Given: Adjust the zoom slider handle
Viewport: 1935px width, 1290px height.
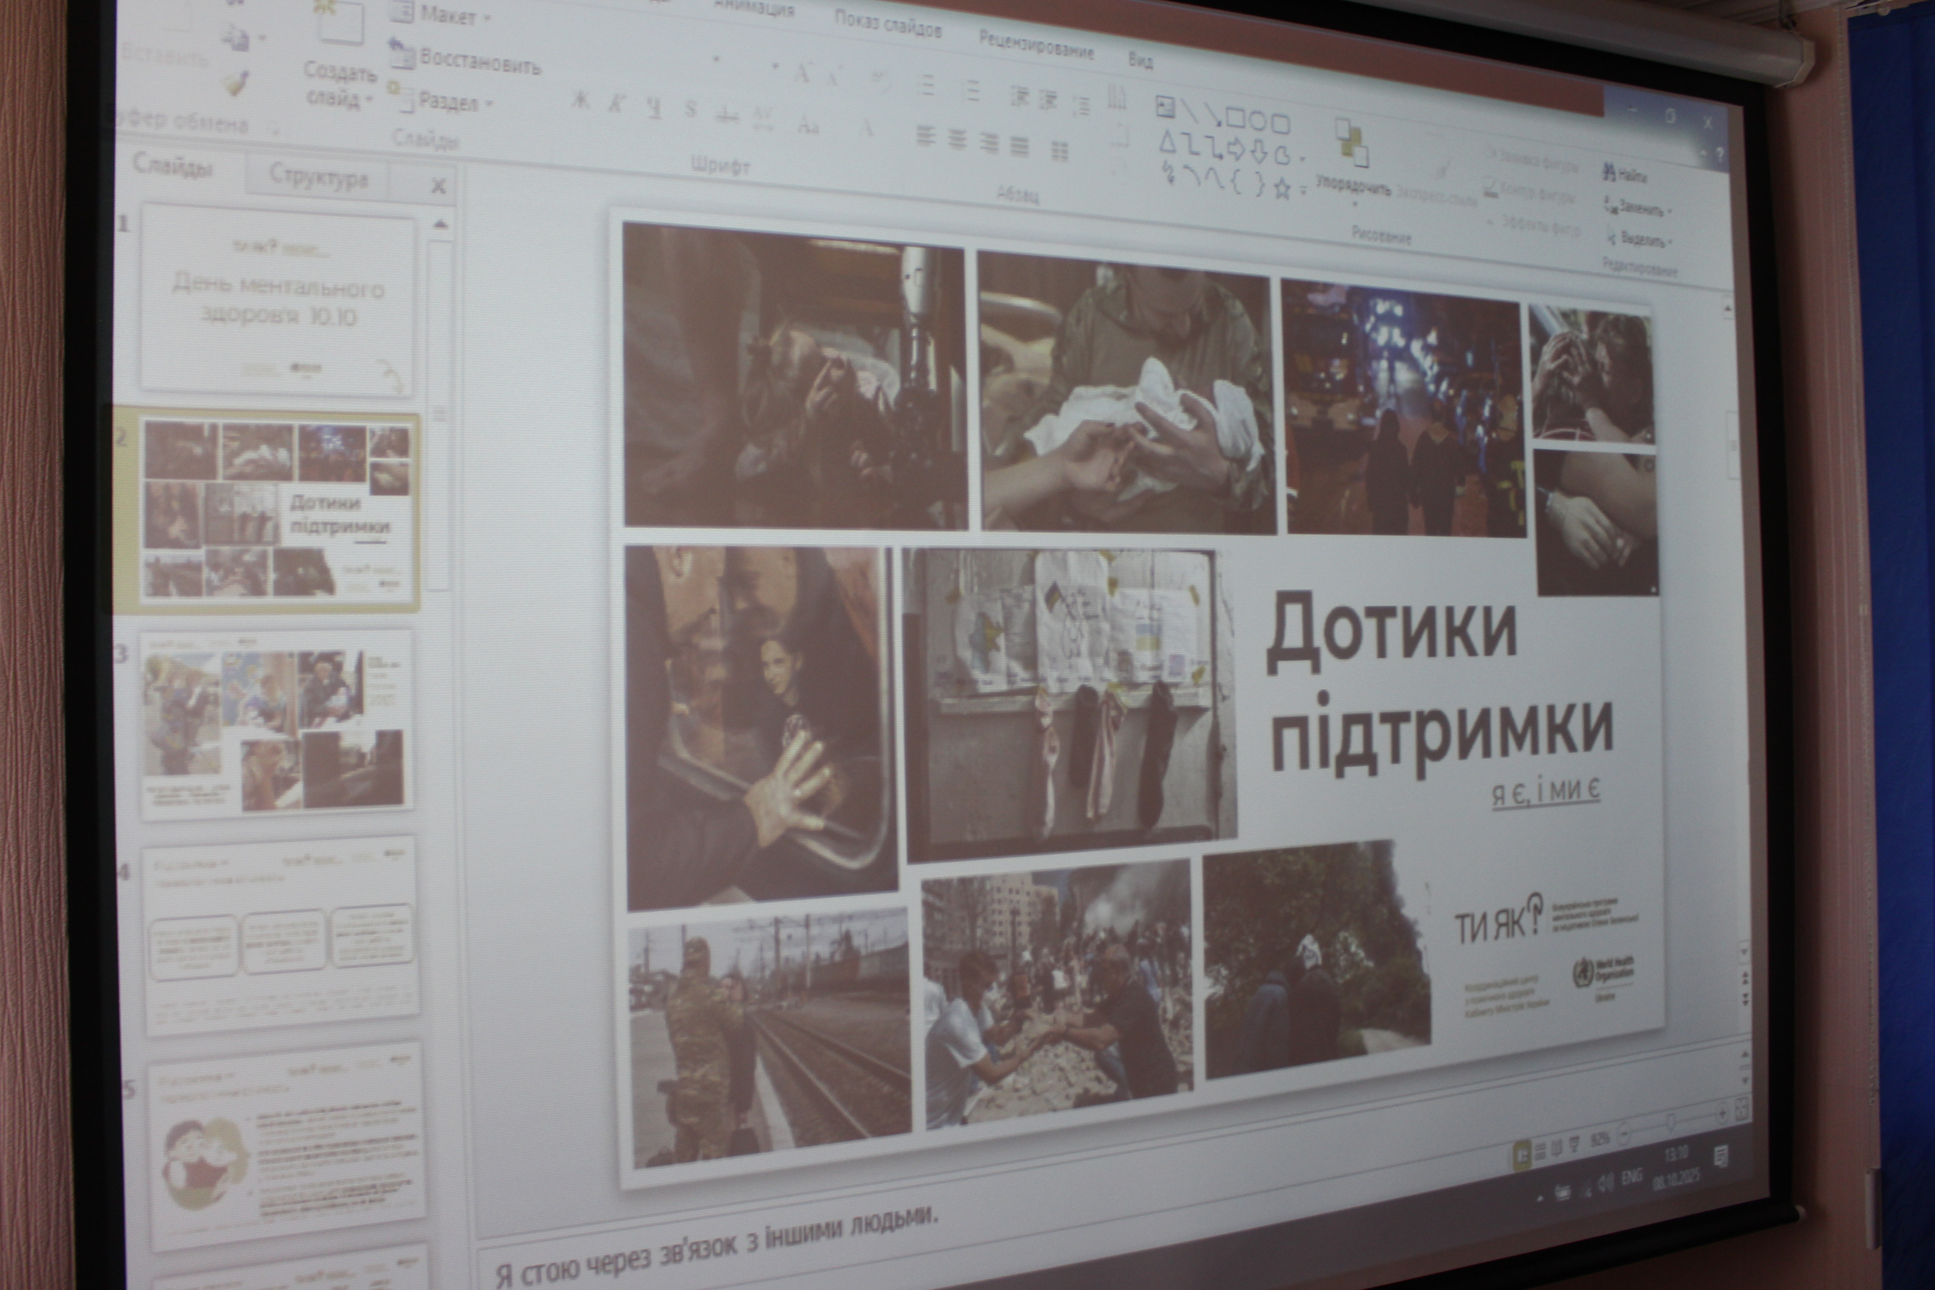Looking at the screenshot, I should pyautogui.click(x=1670, y=1122).
